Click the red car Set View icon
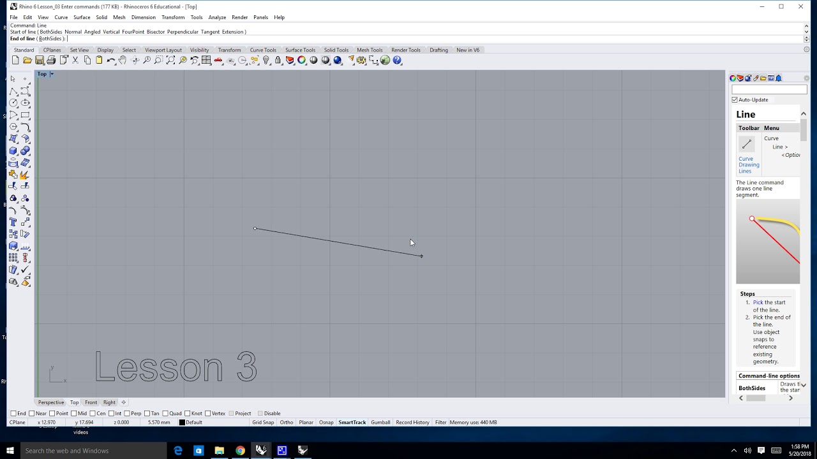The height and width of the screenshot is (459, 817). point(218,60)
